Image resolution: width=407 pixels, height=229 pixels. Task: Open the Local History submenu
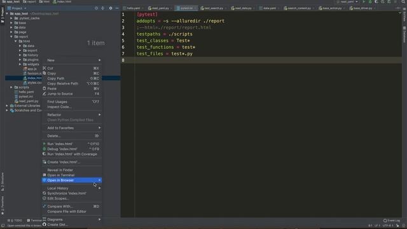pyautogui.click(x=72, y=188)
